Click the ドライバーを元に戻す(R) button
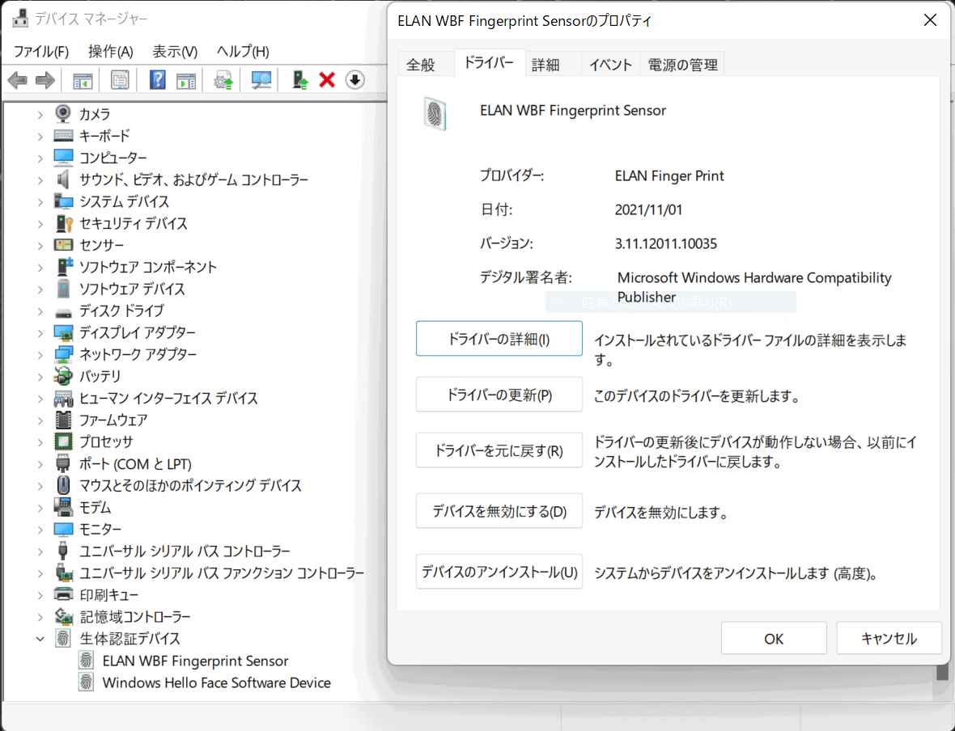The image size is (955, 731). (499, 450)
